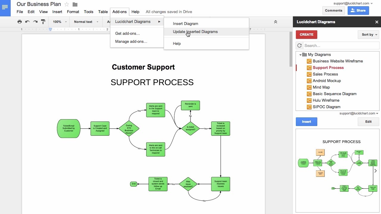Click the ruler indent marker
This screenshot has width=381, height=214.
[x=51, y=29]
